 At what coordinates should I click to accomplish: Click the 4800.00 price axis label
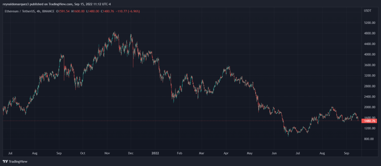point(369,34)
